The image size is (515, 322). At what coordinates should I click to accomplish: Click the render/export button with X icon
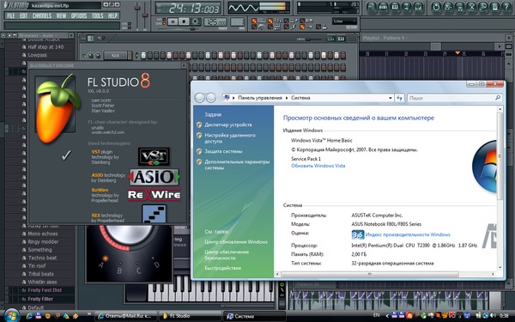pos(471,8)
